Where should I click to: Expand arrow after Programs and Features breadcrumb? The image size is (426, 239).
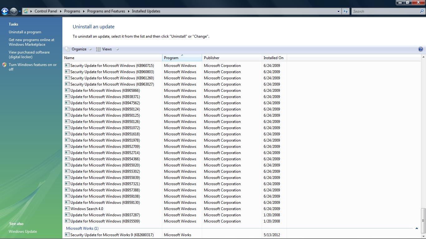[128, 11]
